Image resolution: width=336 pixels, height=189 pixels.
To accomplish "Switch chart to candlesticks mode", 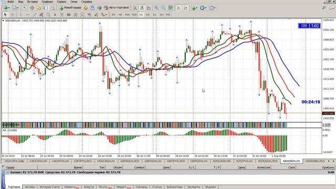I will tap(142, 8).
